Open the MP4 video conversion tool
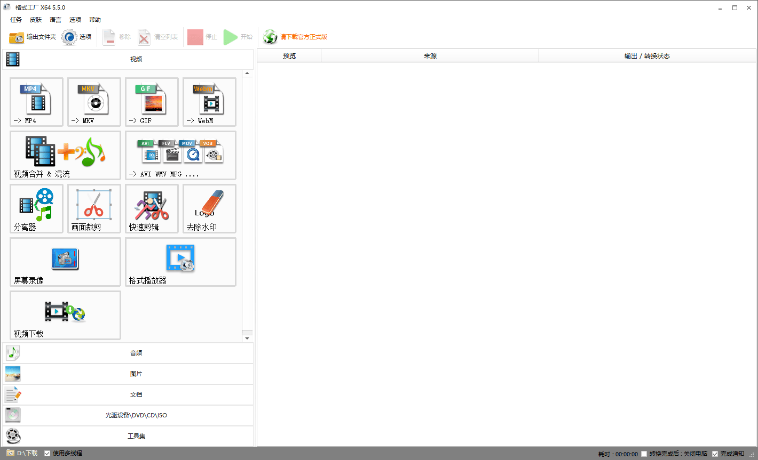This screenshot has width=758, height=460. pos(36,102)
